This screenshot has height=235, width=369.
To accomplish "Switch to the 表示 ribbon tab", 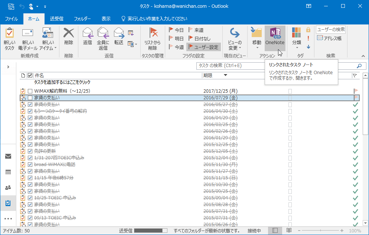I will click(x=106, y=18).
